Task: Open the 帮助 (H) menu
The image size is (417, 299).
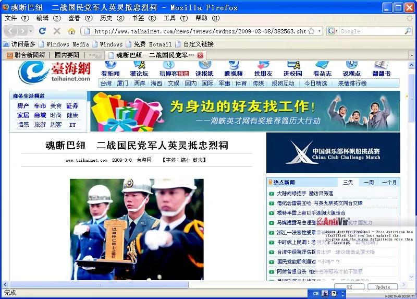Action: pos(207,18)
